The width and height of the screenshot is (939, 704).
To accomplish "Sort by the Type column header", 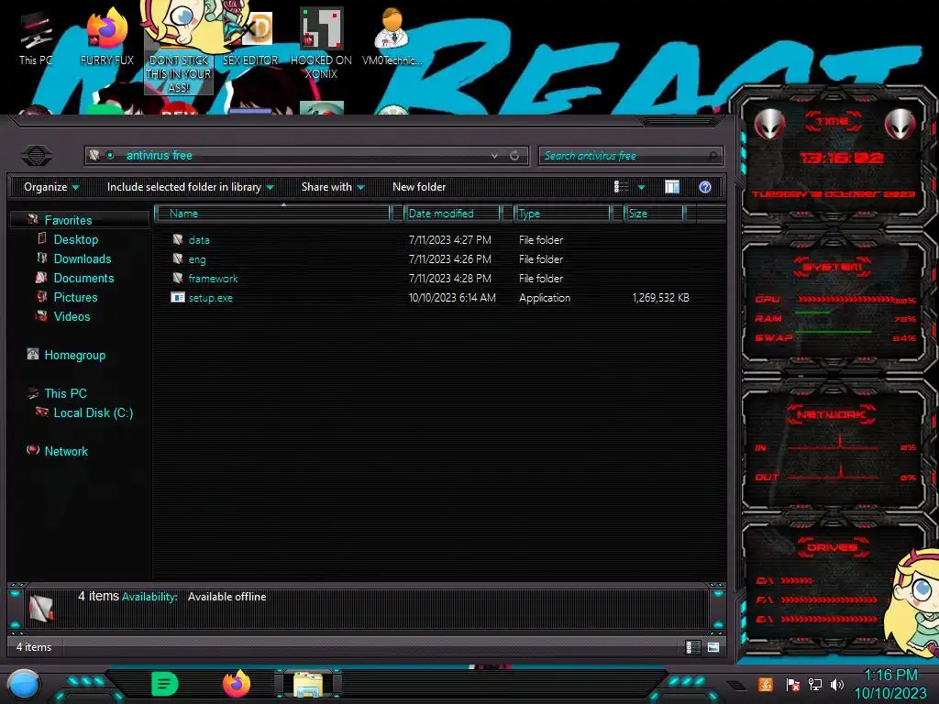I will [562, 213].
